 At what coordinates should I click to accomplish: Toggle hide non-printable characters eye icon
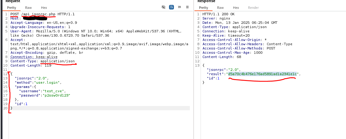click(164, 7)
